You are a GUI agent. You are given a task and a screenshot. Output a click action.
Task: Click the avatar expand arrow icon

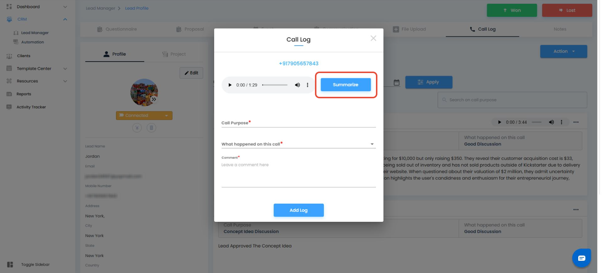click(154, 99)
